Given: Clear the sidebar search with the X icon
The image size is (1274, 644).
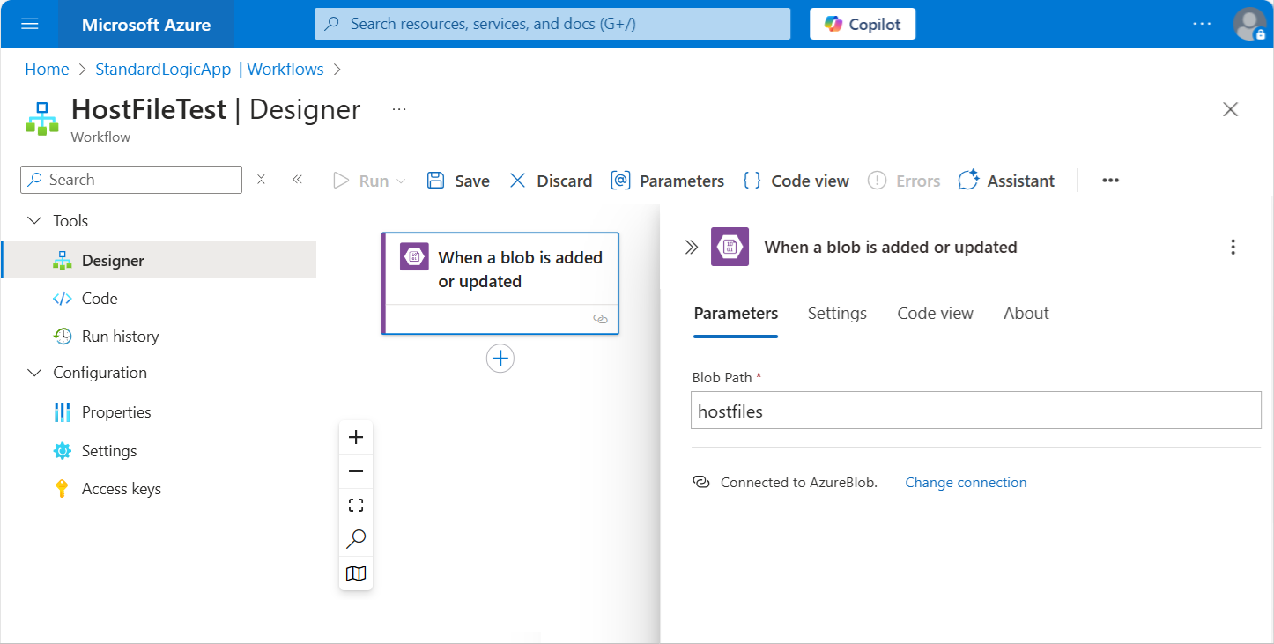Looking at the screenshot, I should [x=261, y=180].
